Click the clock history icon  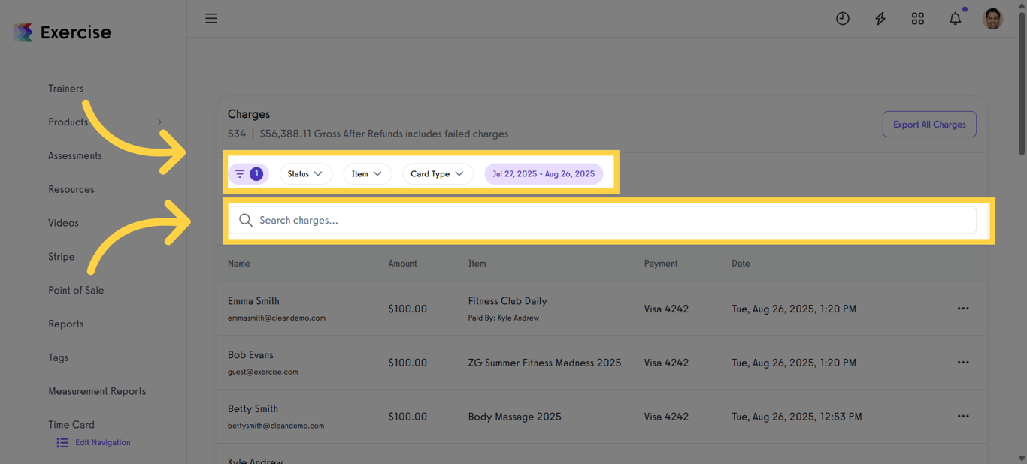point(843,19)
